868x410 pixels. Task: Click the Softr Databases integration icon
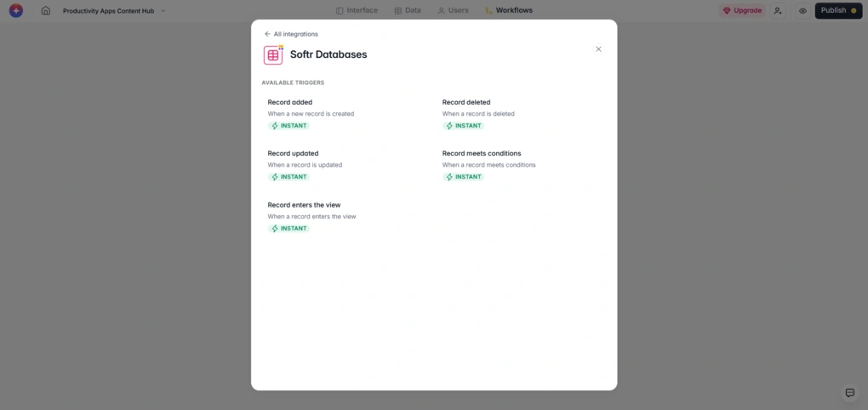coord(273,54)
